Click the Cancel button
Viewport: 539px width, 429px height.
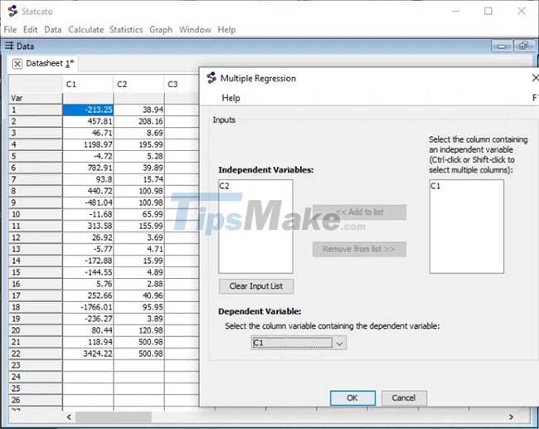(404, 398)
